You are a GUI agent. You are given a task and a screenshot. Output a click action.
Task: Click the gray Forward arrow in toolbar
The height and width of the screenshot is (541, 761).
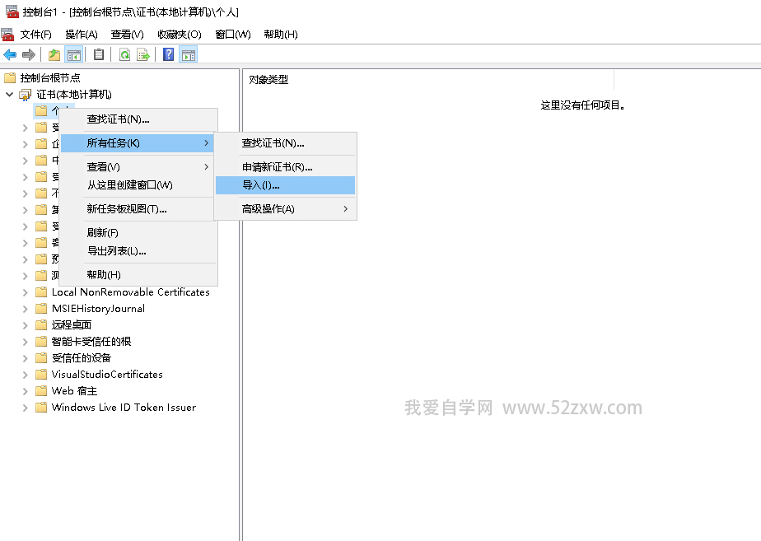pyautogui.click(x=29, y=55)
